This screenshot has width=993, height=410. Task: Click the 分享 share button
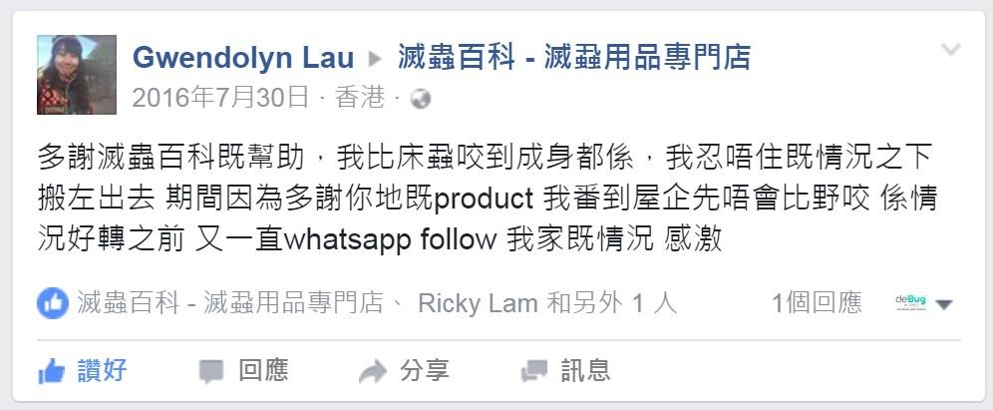[404, 371]
